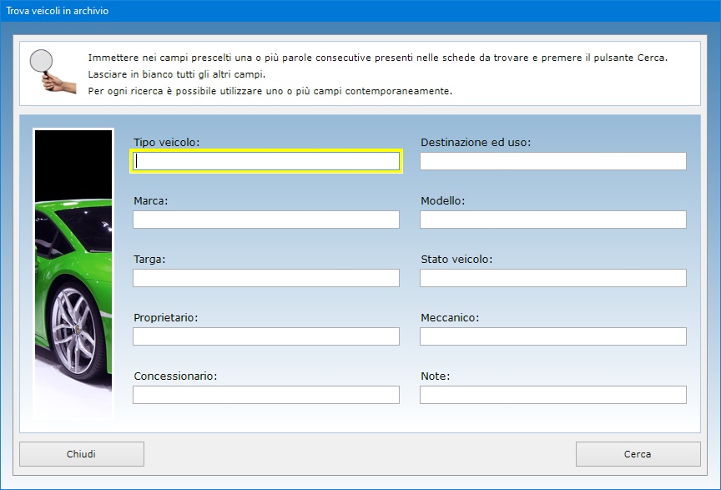Click the Stato veicolo input box
The width and height of the screenshot is (721, 490).
552,278
